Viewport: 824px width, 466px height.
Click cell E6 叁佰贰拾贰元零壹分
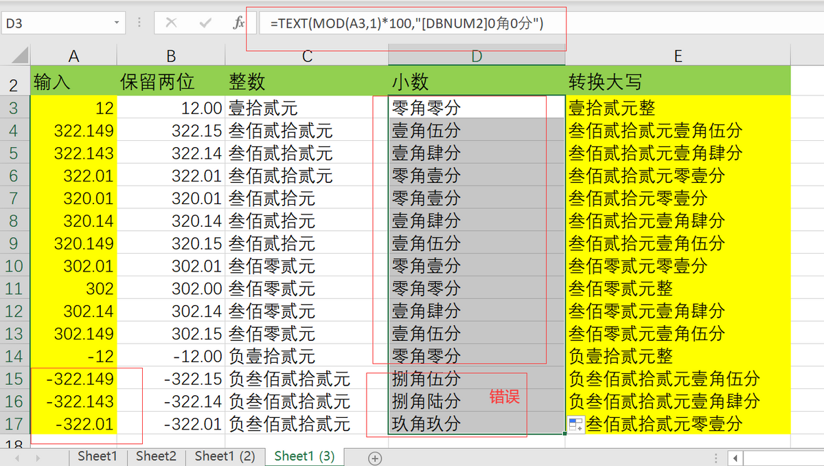coord(678,175)
